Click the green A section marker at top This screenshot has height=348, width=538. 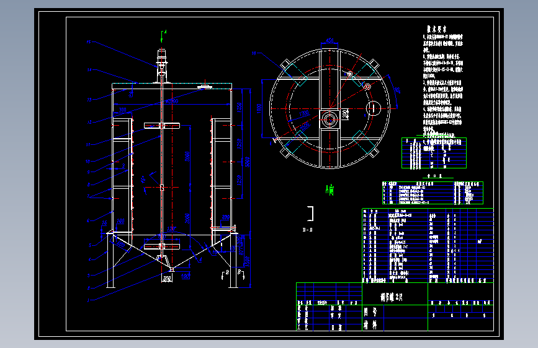[163, 35]
